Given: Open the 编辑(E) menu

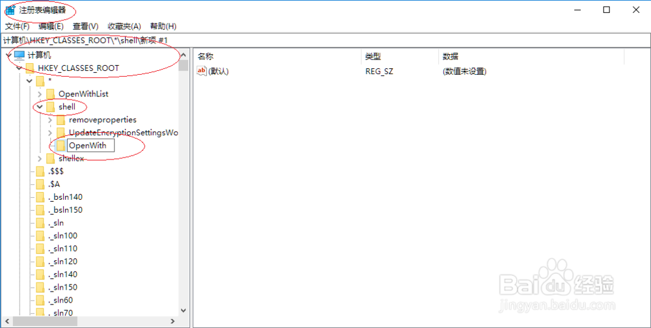Looking at the screenshot, I should point(51,26).
